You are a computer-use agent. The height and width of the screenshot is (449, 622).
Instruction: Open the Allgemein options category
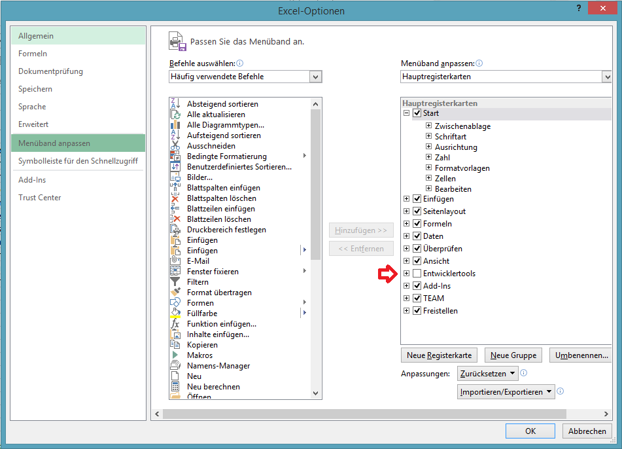pyautogui.click(x=78, y=36)
